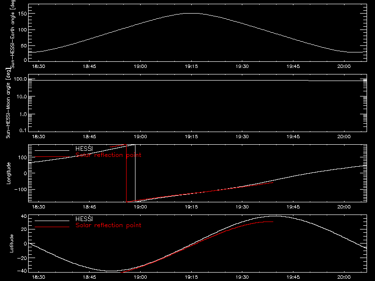The height and width of the screenshot is (281, 375).
Task: Select the 100 tick on Longitude plot
Action: [23, 157]
